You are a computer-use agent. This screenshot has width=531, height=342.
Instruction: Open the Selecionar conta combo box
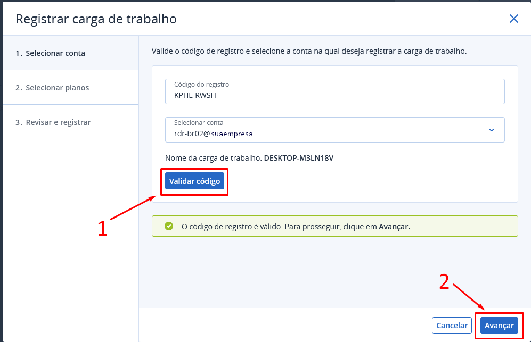coord(334,130)
